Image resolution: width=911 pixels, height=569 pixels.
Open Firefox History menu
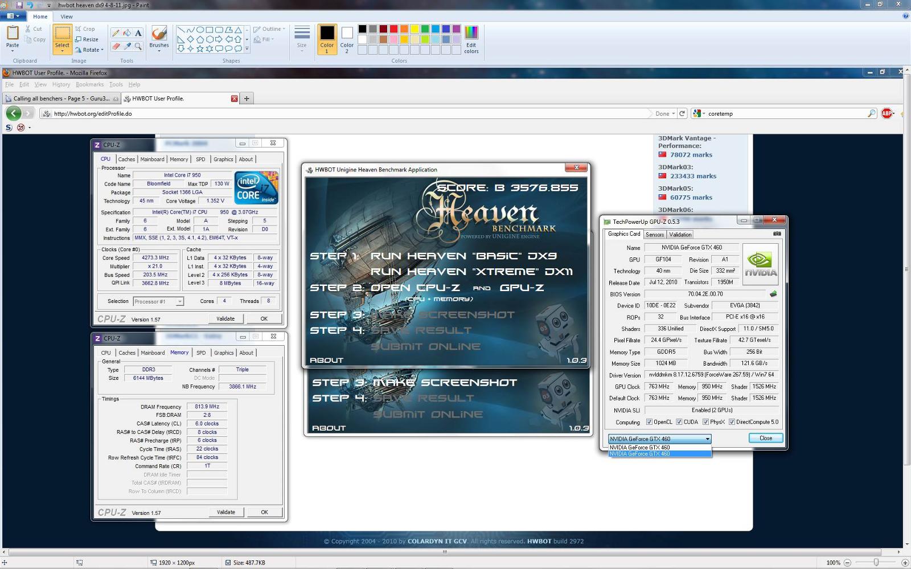pyautogui.click(x=61, y=84)
